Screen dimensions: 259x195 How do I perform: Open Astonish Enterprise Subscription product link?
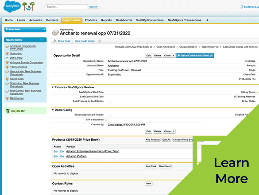[x=93, y=151]
